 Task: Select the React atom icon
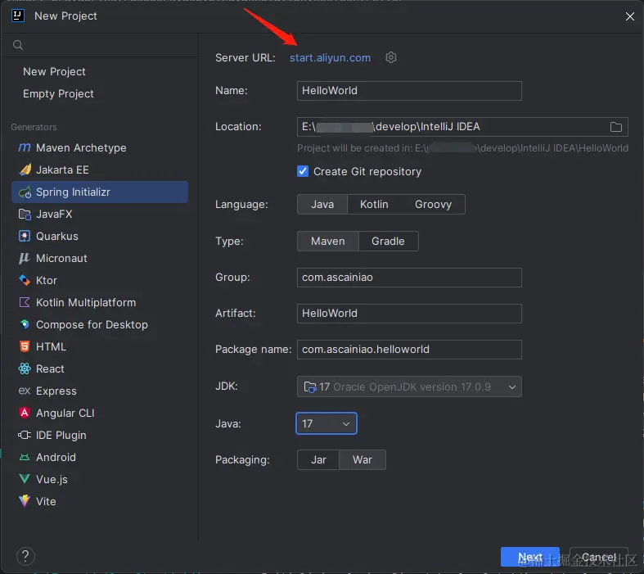coord(25,368)
